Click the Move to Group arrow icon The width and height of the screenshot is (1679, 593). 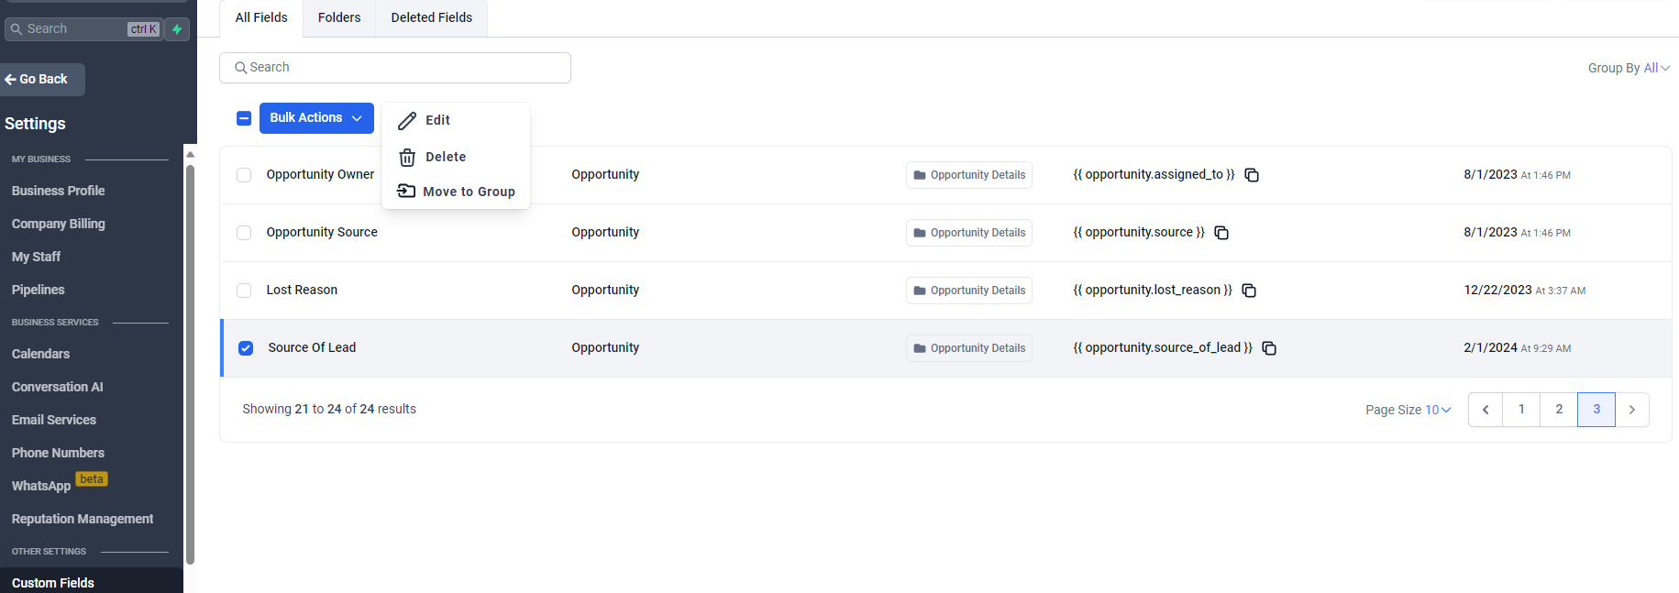406,191
